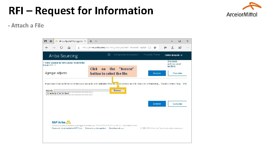This screenshot has height=148, width=264.
Task: Click the padlock icon in address bar
Action: pyautogui.click(x=79, y=48)
